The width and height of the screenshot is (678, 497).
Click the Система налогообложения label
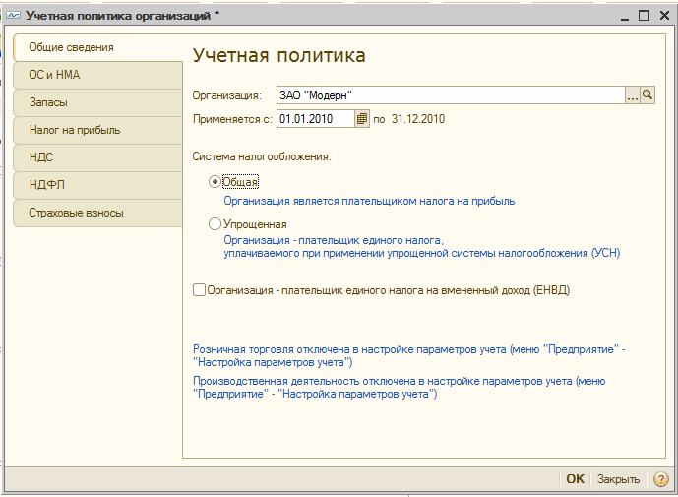click(x=262, y=156)
